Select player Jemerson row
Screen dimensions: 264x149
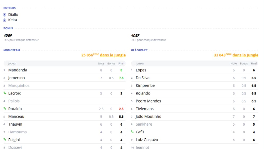64,78
